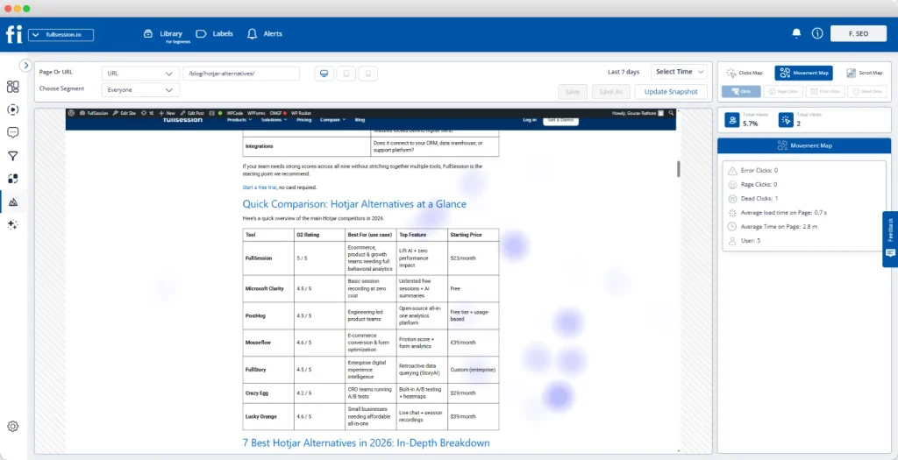The height and width of the screenshot is (460, 898).
Task: Click the /blog/hotjar-alternatives/ URL field
Action: (241, 74)
